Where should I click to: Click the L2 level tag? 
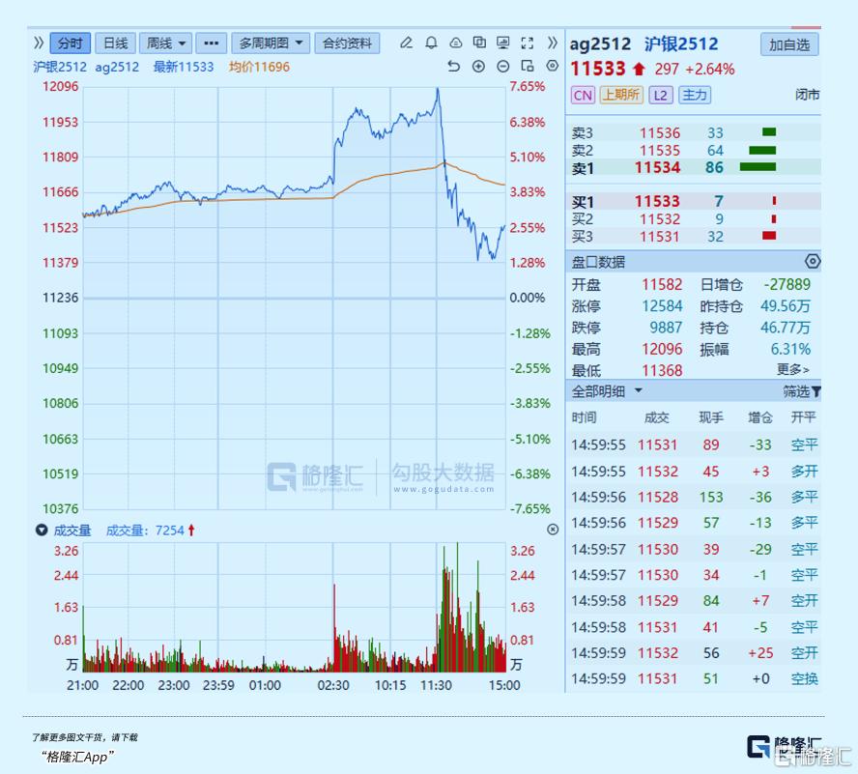(661, 96)
